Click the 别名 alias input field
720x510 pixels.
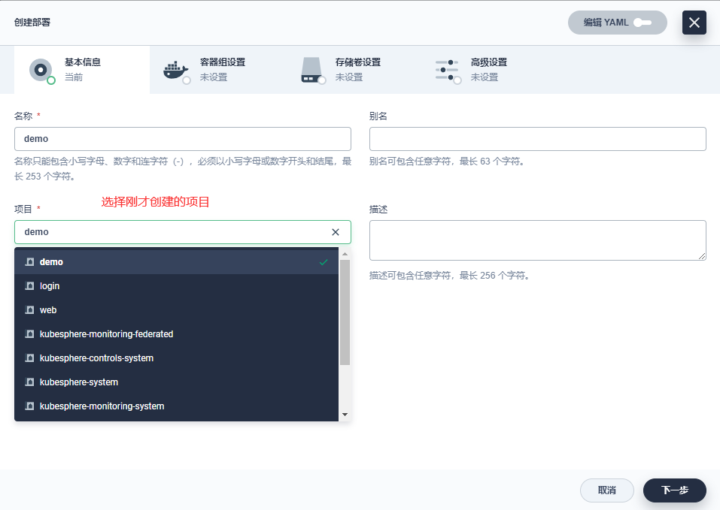(537, 139)
